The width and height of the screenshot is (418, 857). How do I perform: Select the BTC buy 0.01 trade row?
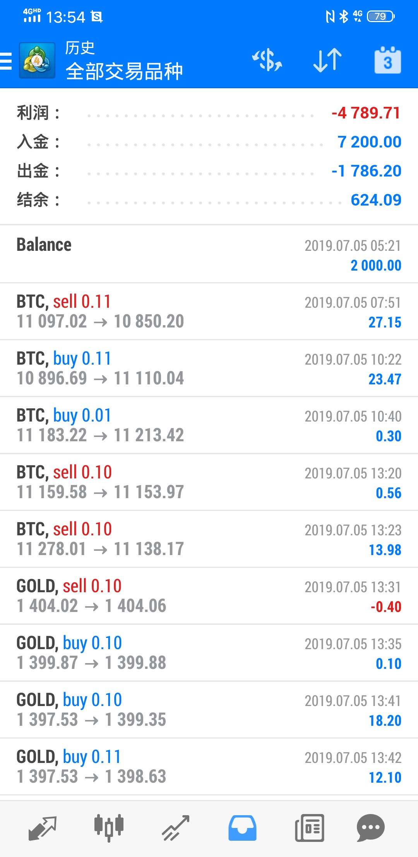pos(209,425)
